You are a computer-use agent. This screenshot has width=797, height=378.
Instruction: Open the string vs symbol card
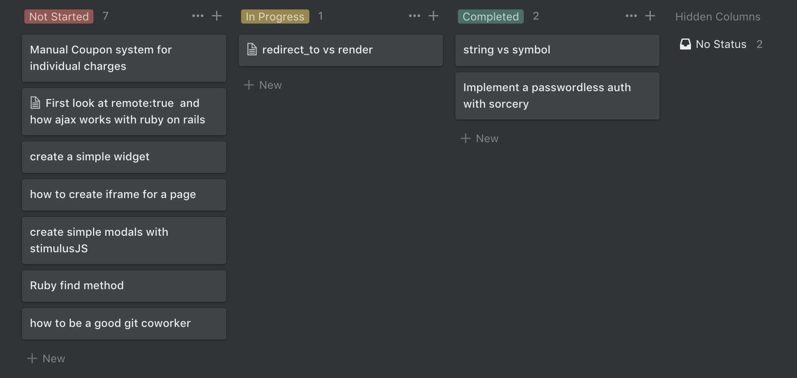pyautogui.click(x=558, y=50)
